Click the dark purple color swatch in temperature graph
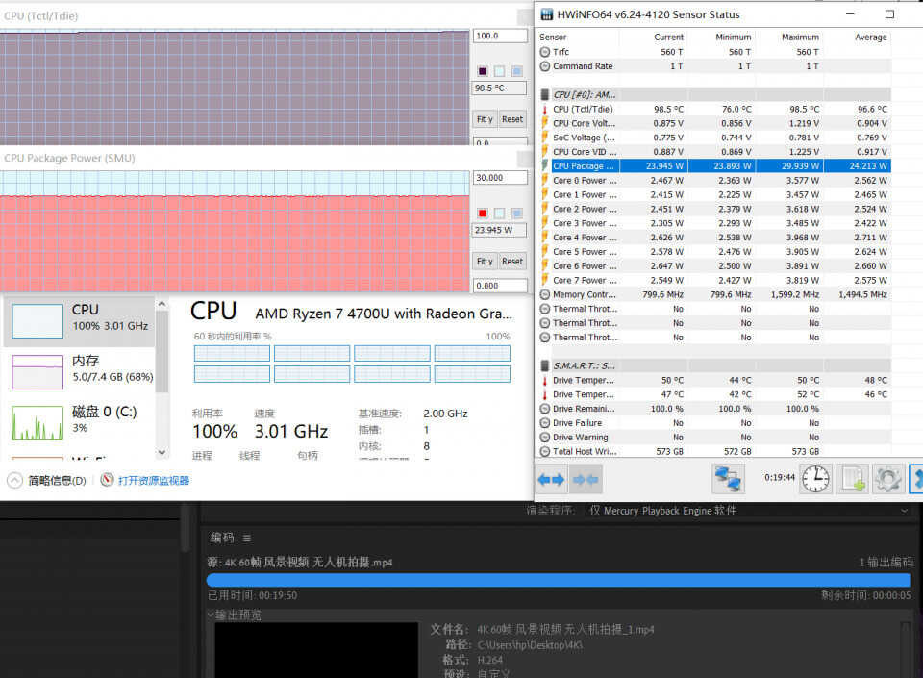The width and height of the screenshot is (923, 678). click(x=482, y=71)
